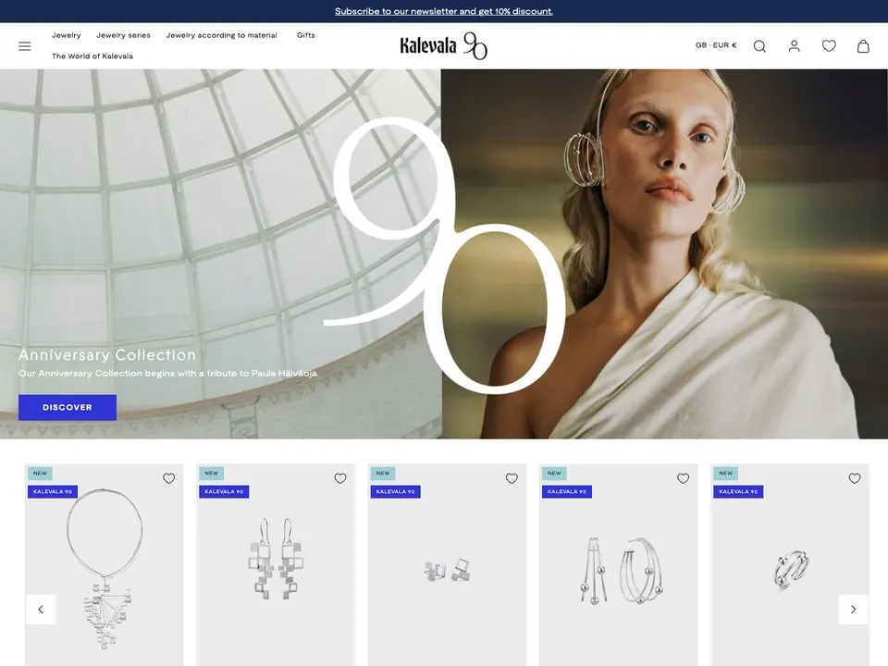Favorite the small square stud earrings product
This screenshot has height=666, width=888.
[512, 478]
